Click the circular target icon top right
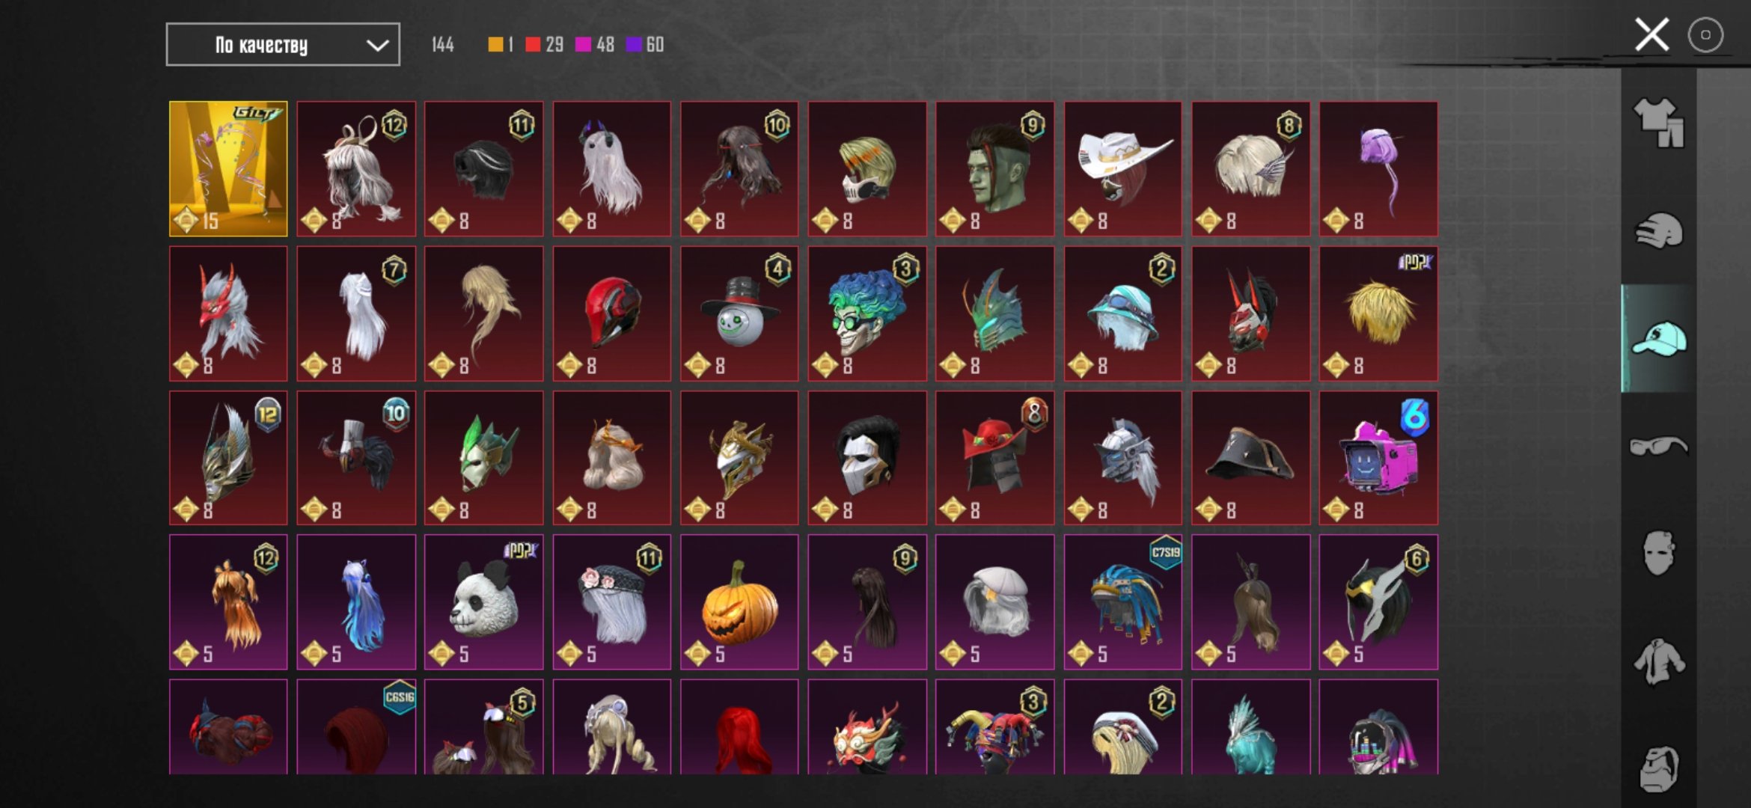Viewport: 1751px width, 808px height. [x=1705, y=34]
